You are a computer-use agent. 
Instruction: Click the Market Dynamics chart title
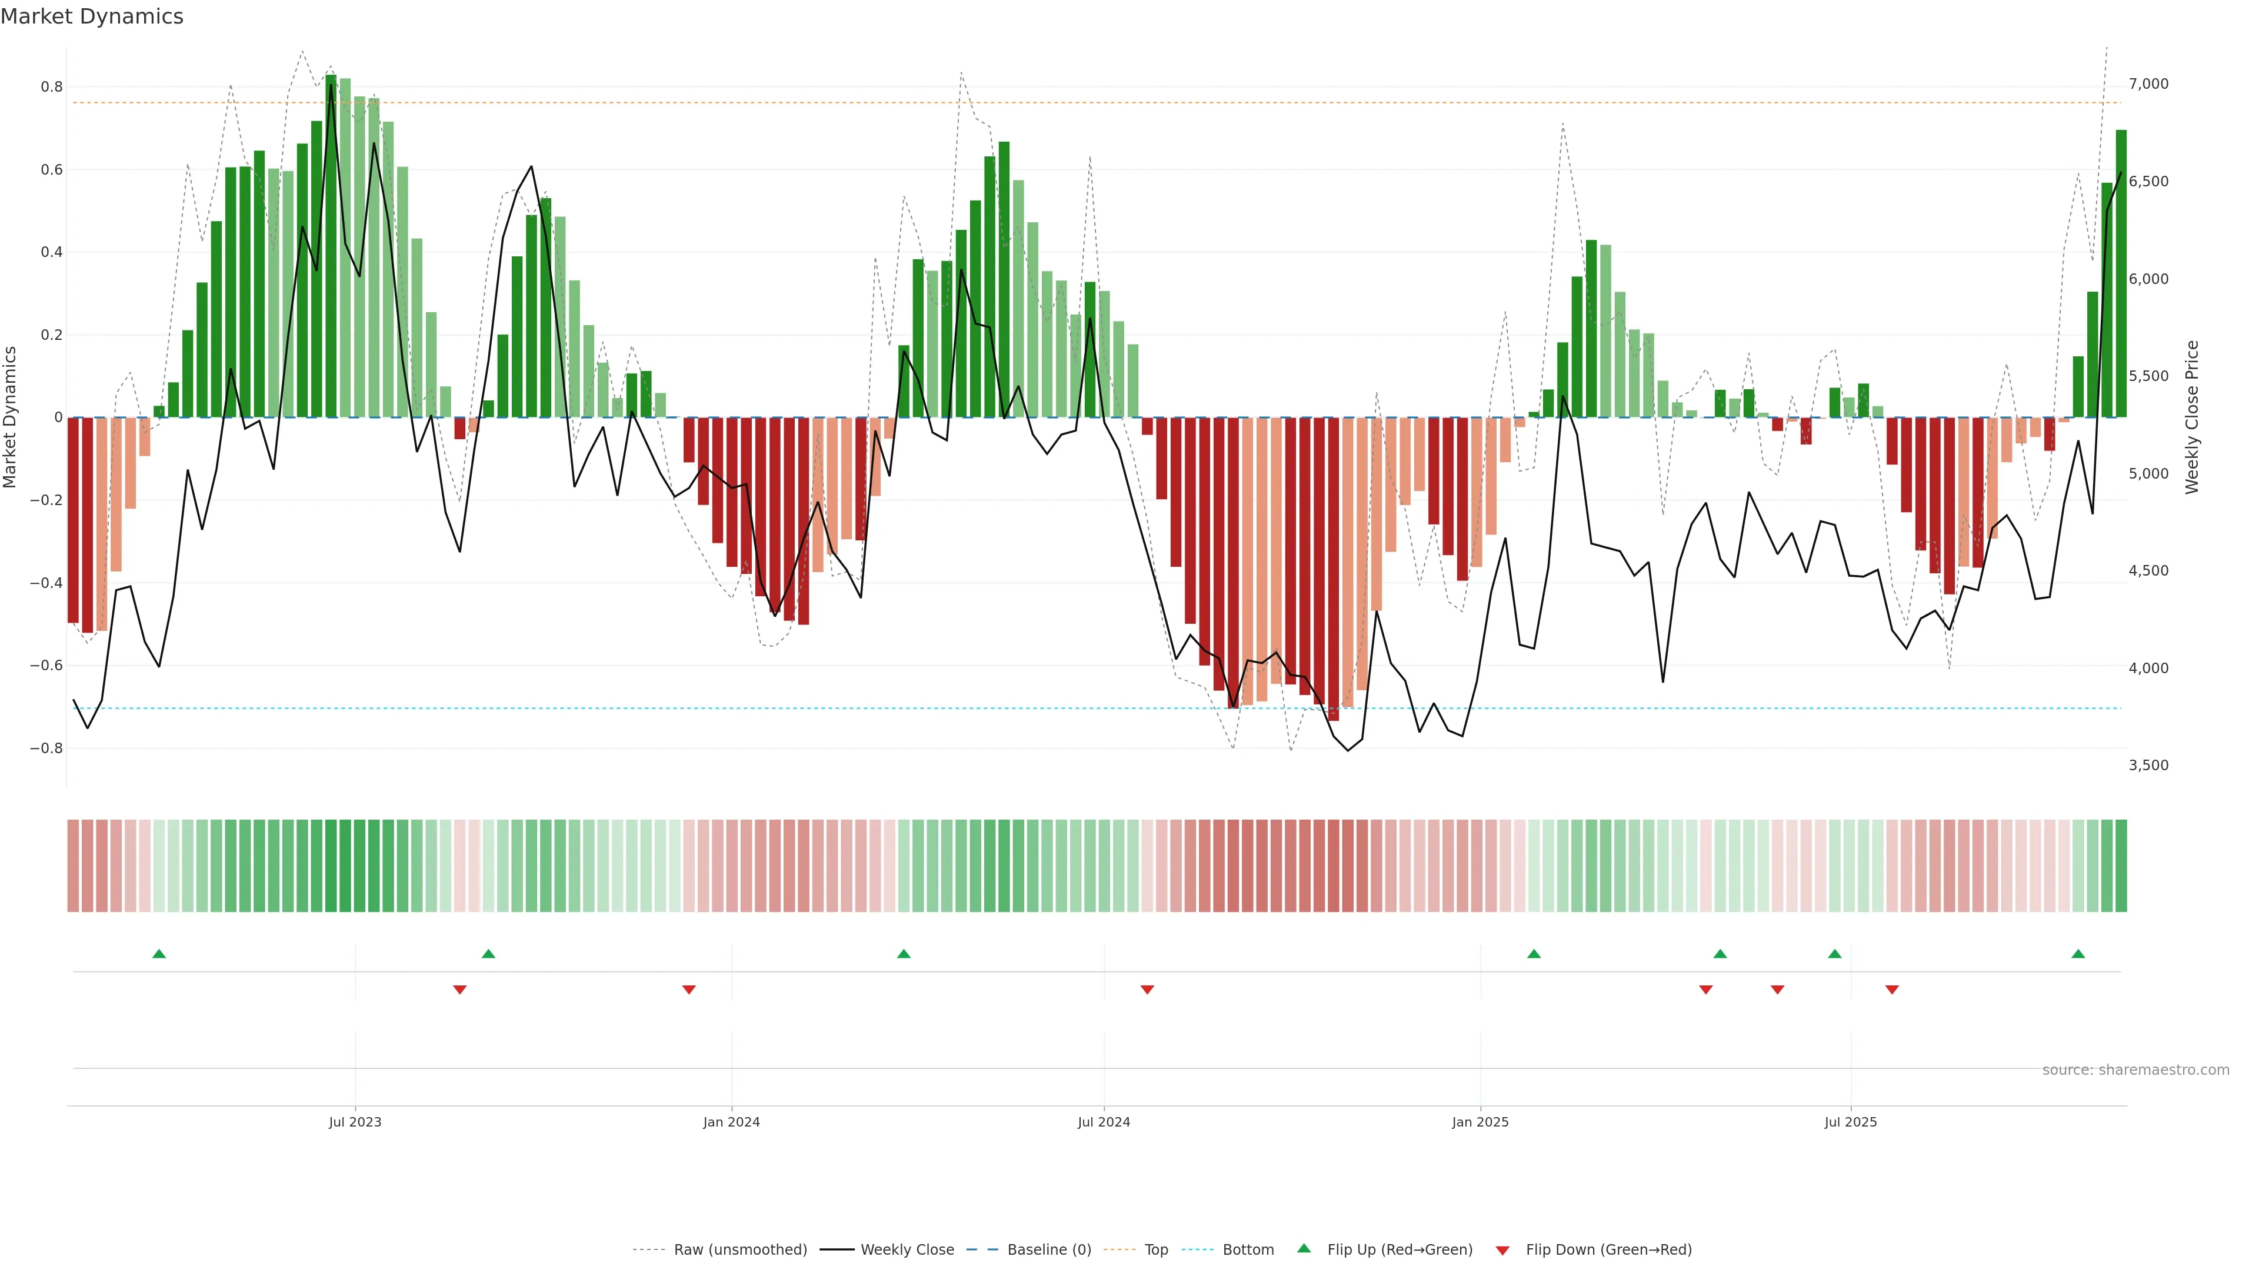coord(92,16)
